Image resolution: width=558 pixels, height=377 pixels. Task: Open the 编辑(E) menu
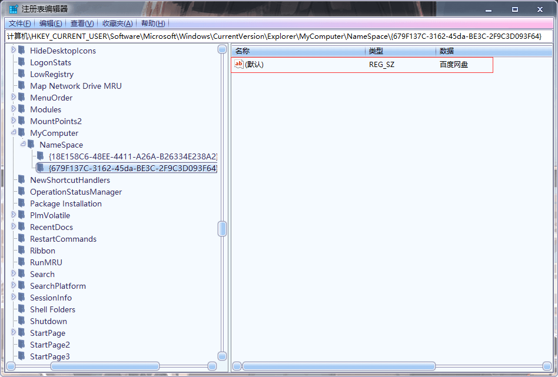tap(51, 24)
